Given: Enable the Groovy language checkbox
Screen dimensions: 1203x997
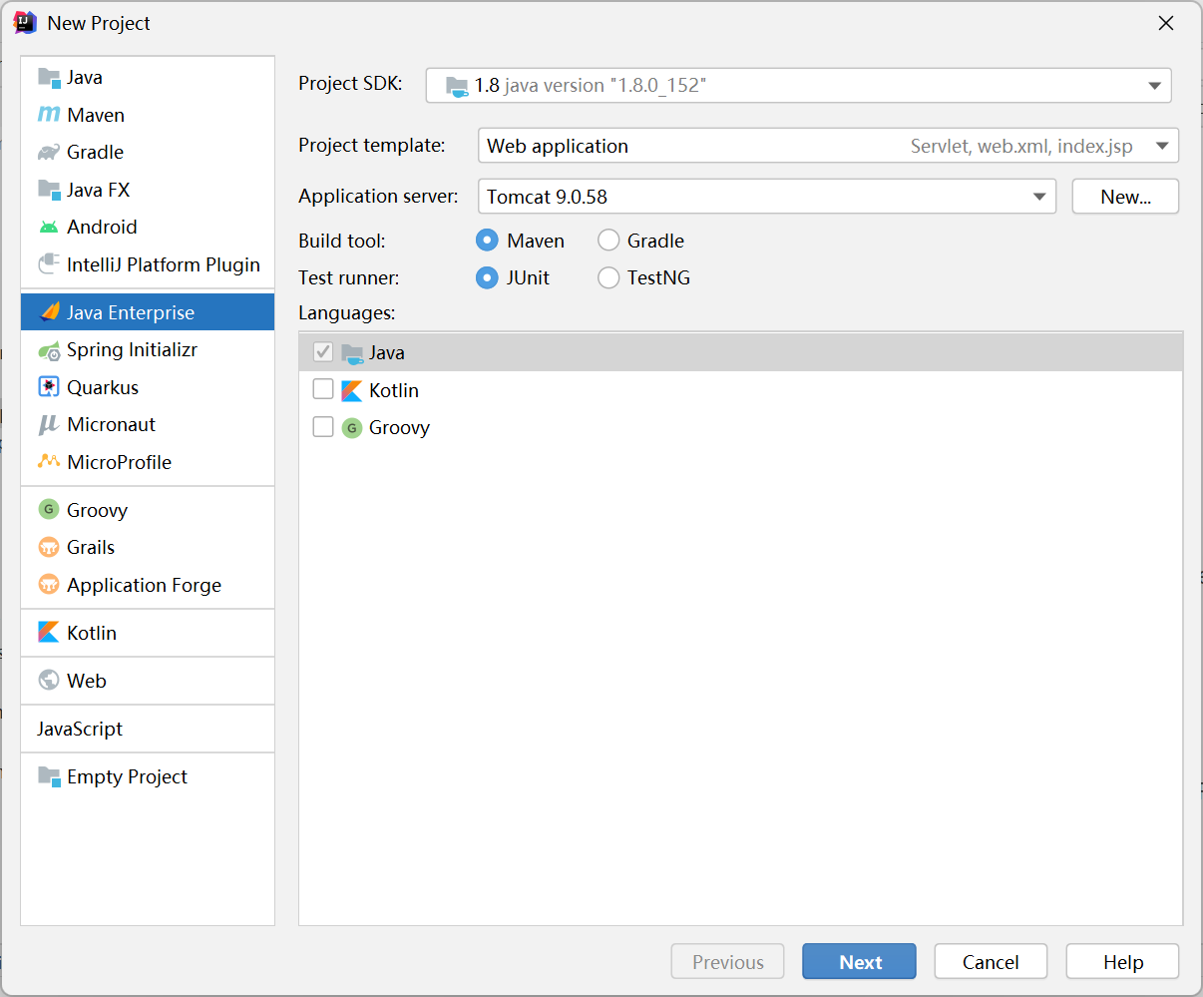Looking at the screenshot, I should pos(323,427).
